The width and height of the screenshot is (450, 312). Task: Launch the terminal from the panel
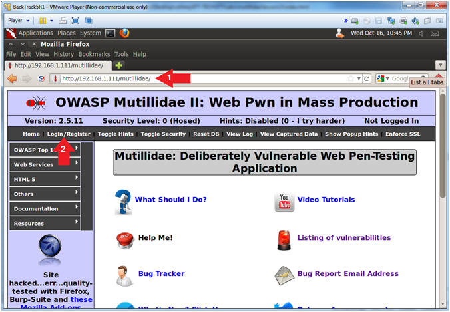[x=111, y=33]
